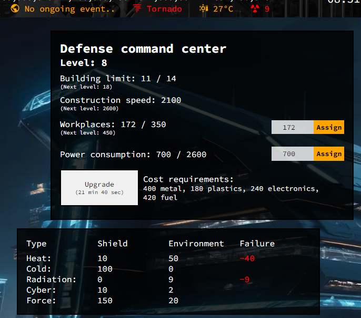Click the Environment column header
The height and width of the screenshot is (318, 361).
point(196,244)
